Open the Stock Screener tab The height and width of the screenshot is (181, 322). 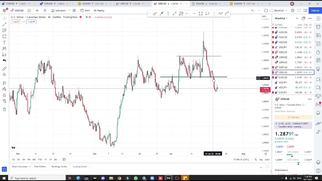pos(20,166)
